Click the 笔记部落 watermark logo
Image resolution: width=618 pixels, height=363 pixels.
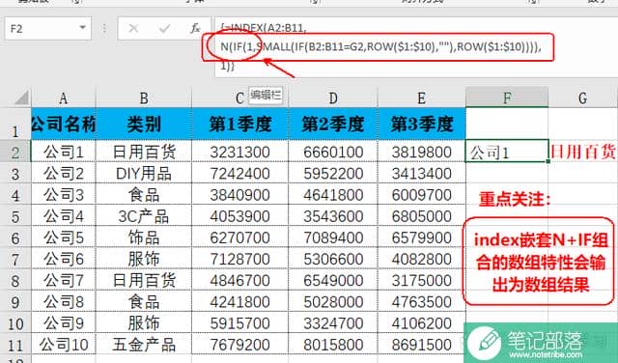tap(541, 343)
